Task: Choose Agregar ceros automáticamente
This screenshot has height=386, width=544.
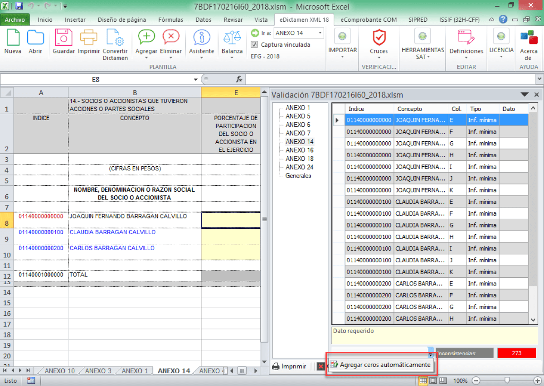Action: pos(380,365)
